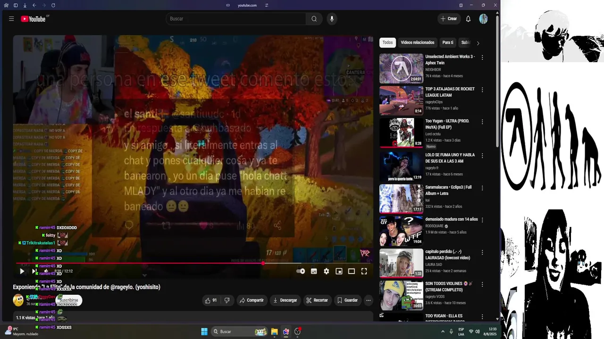Toggle subtitles in the player
Viewport: 604px width, 339px height.
point(314,271)
